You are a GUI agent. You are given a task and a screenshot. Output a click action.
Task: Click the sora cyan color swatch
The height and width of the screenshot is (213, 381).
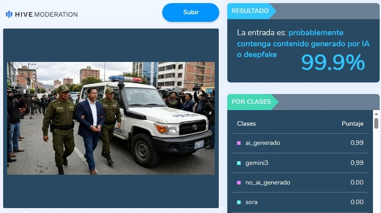point(239,202)
